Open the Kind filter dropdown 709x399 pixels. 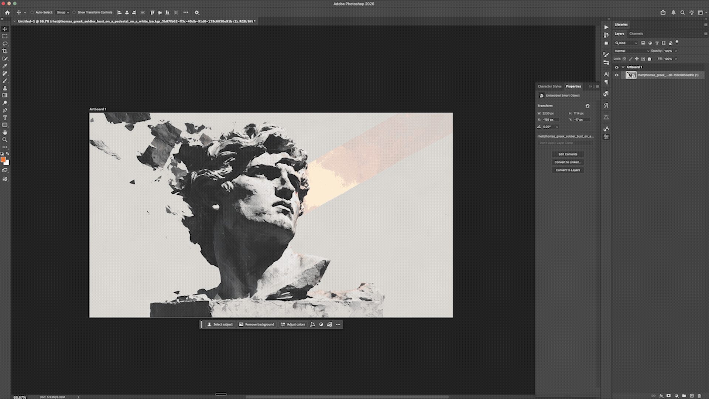pos(626,43)
